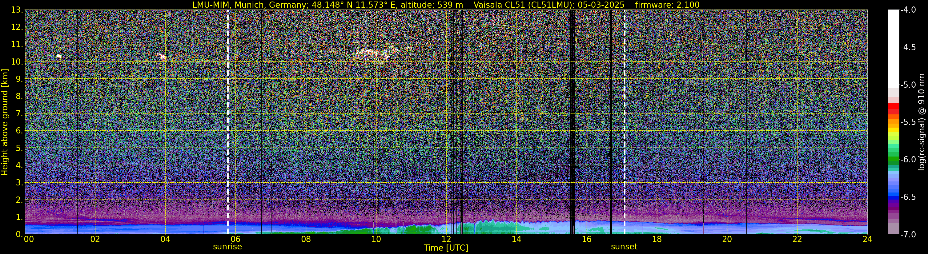Click the 'Vaisala CL51 (CL51LMU): 05-03-2025' title text
The image size is (928, 254).
[x=549, y=5]
